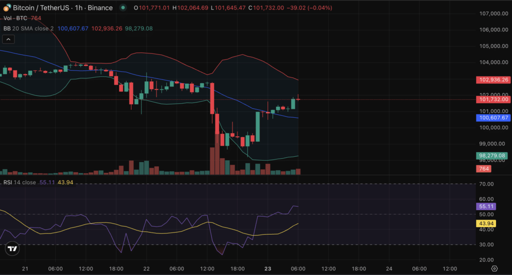The image size is (512, 275).
Task: Click the red 102,936.26 price axis label
Action: coord(493,80)
